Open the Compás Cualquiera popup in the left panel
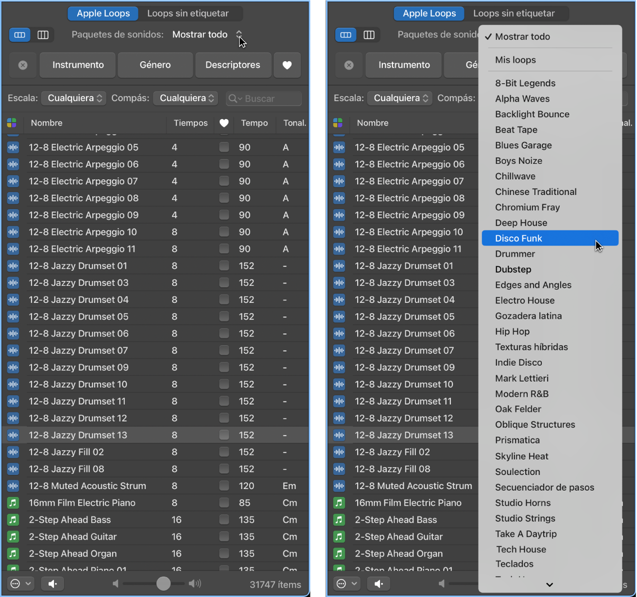The height and width of the screenshot is (597, 637). [x=186, y=98]
